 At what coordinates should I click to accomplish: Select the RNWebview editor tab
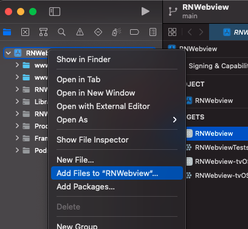tap(229, 32)
